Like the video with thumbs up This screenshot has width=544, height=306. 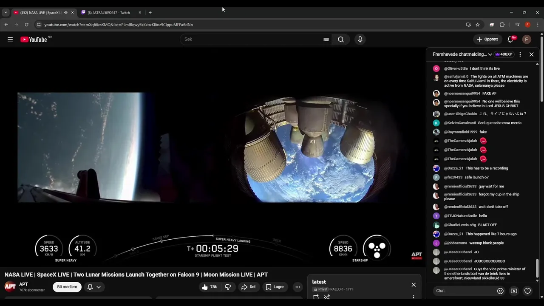pyautogui.click(x=210, y=287)
